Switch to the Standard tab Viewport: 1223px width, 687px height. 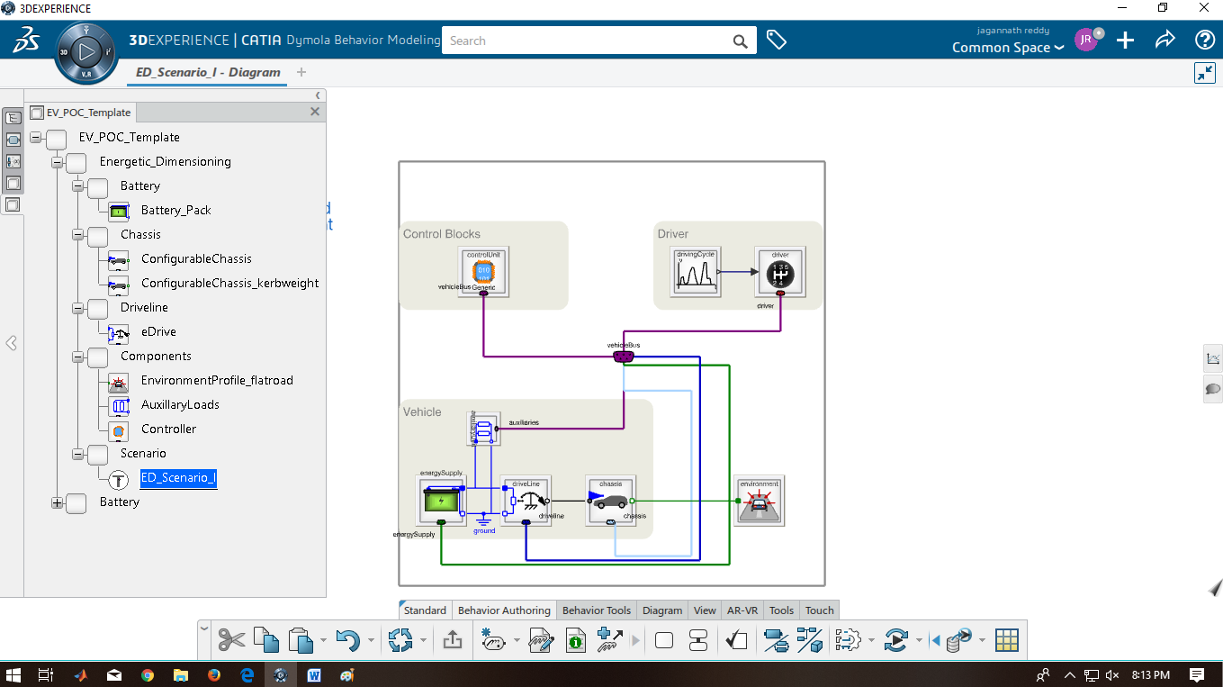(425, 610)
